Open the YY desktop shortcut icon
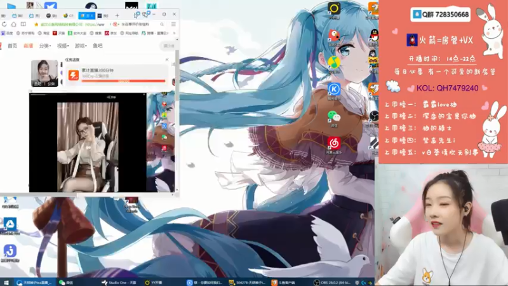This screenshot has height=286, width=508. click(334, 8)
